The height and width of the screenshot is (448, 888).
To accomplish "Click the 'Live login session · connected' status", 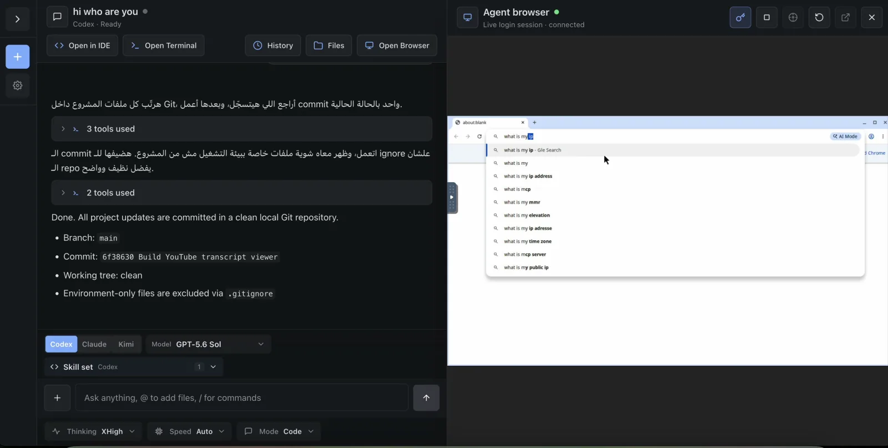I will (x=533, y=25).
